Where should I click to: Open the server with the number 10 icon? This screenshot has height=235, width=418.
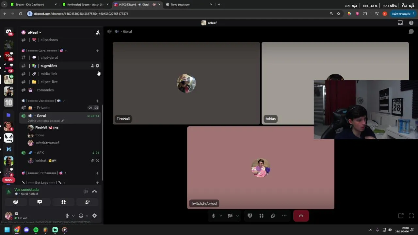8,102
